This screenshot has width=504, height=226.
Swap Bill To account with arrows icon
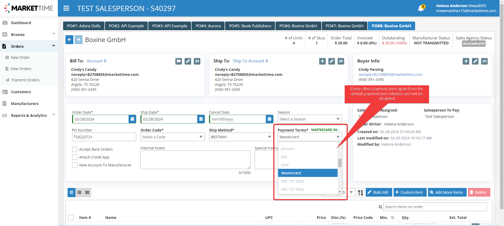(197, 61)
